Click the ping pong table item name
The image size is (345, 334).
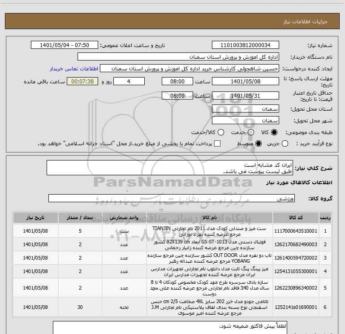coord(210,272)
